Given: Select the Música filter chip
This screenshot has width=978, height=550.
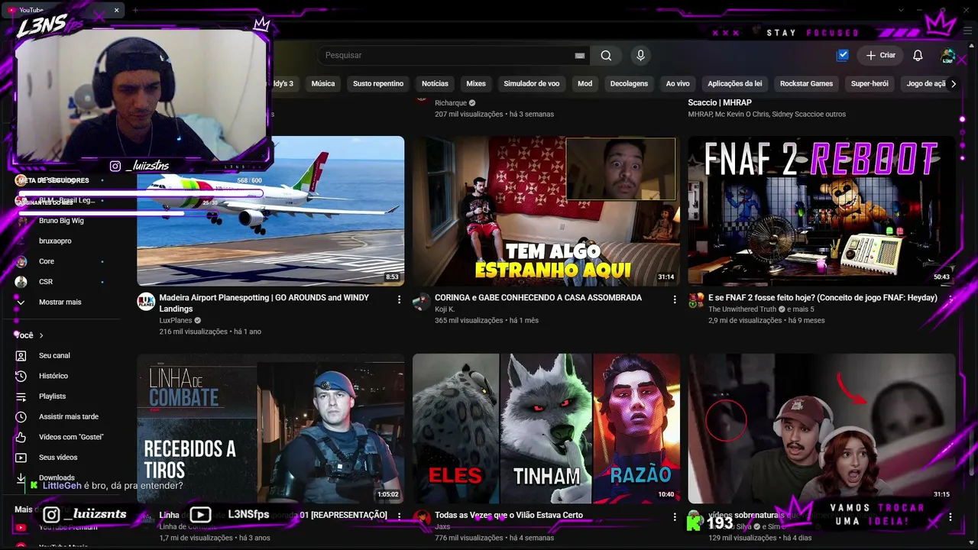Looking at the screenshot, I should tap(323, 84).
